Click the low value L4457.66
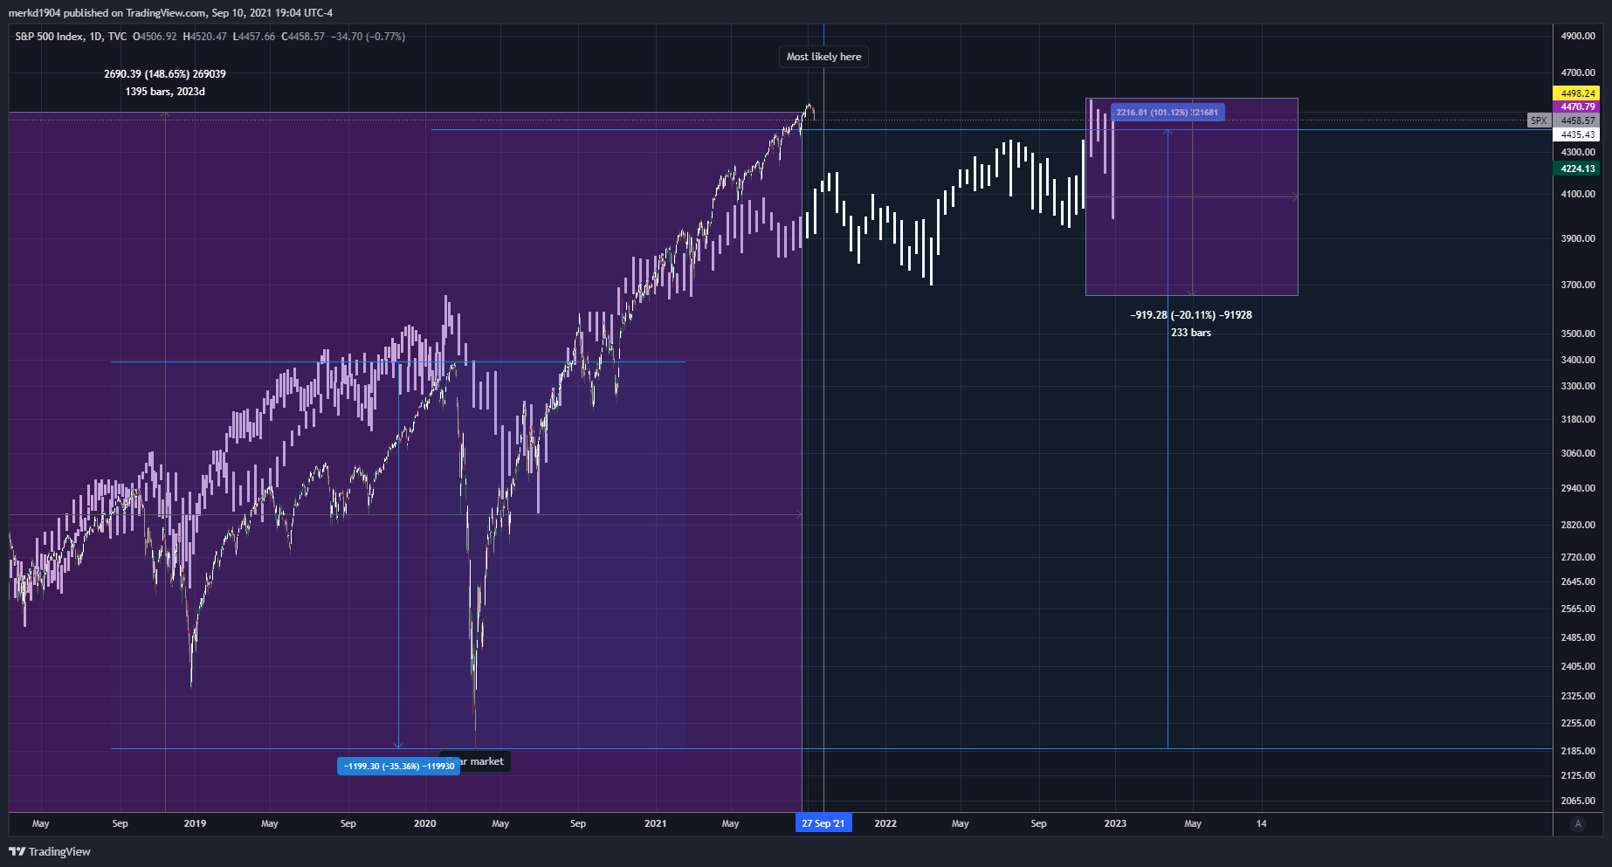This screenshot has height=867, width=1612. point(253,37)
